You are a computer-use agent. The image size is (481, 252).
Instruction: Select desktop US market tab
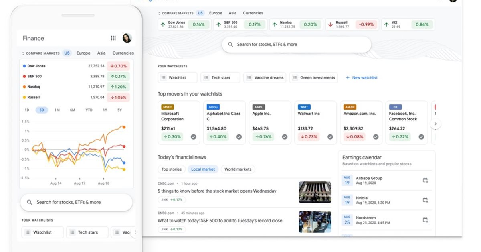point(200,13)
